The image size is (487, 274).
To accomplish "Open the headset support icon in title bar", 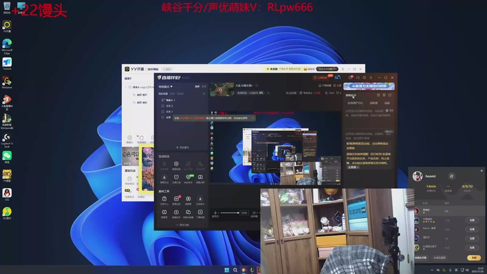I will tap(358, 78).
